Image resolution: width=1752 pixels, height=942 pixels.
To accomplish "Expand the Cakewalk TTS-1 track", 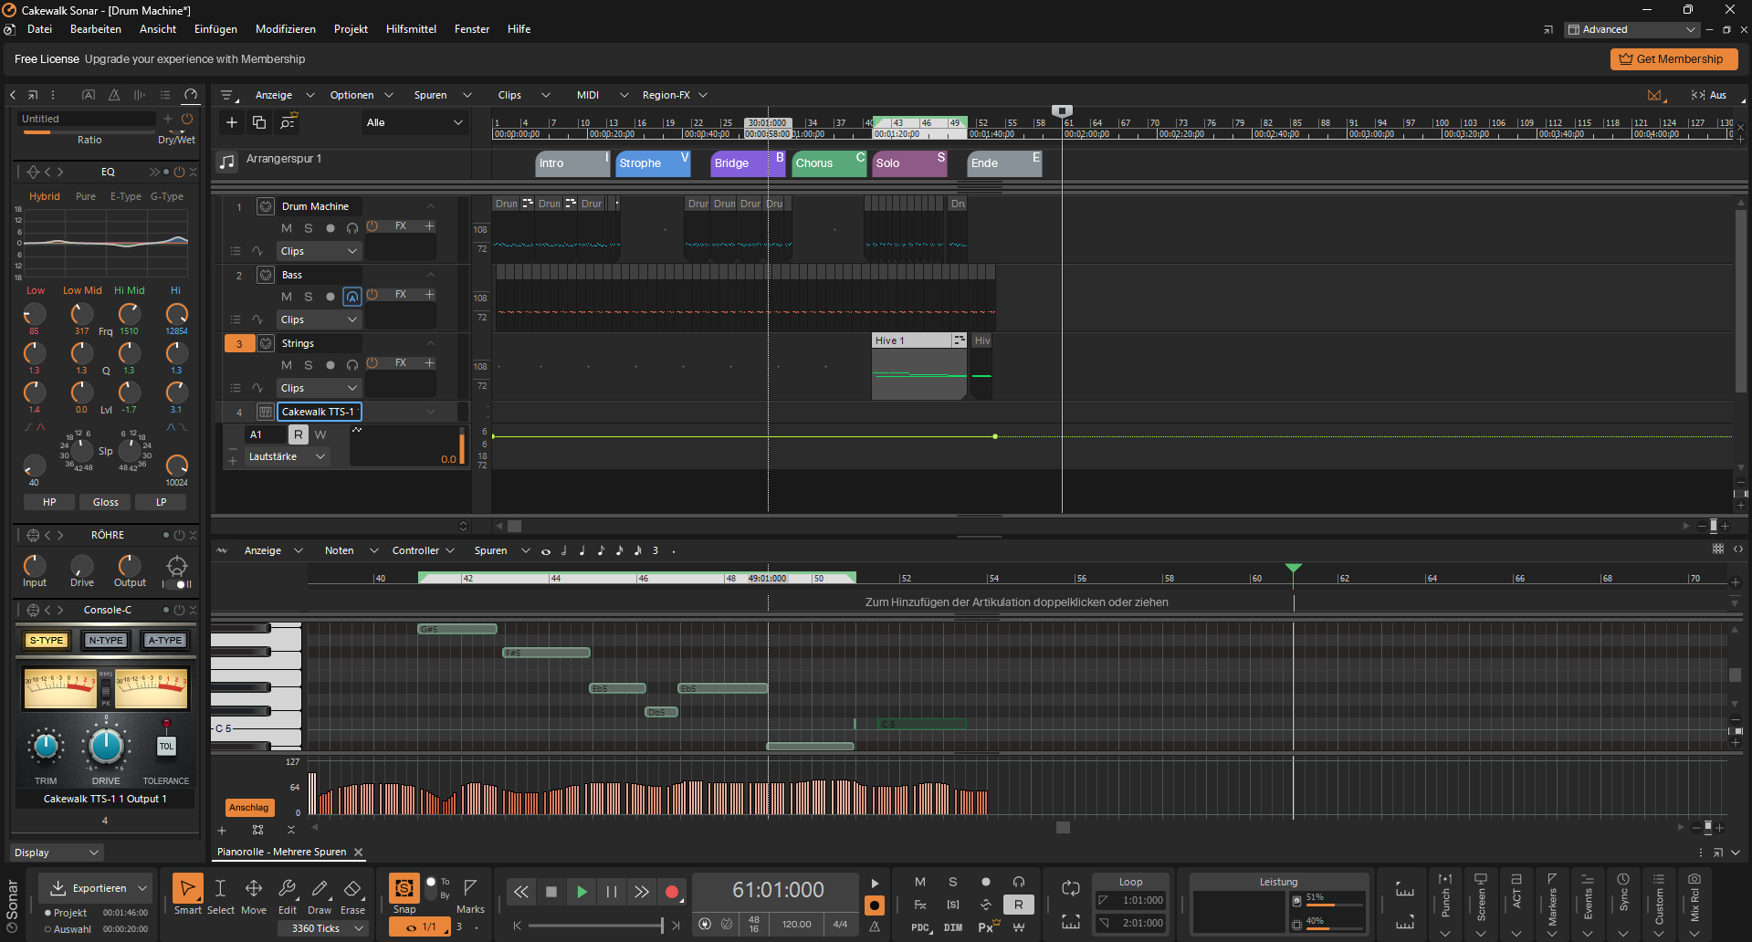I will [431, 412].
